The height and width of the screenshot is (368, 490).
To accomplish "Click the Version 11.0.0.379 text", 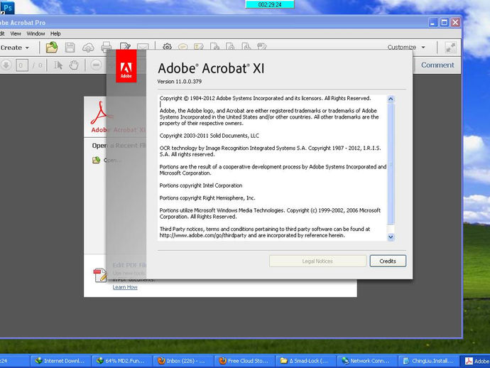I will (x=180, y=82).
